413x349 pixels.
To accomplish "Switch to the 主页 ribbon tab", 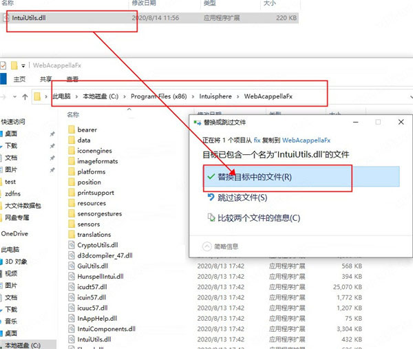I will point(20,79).
